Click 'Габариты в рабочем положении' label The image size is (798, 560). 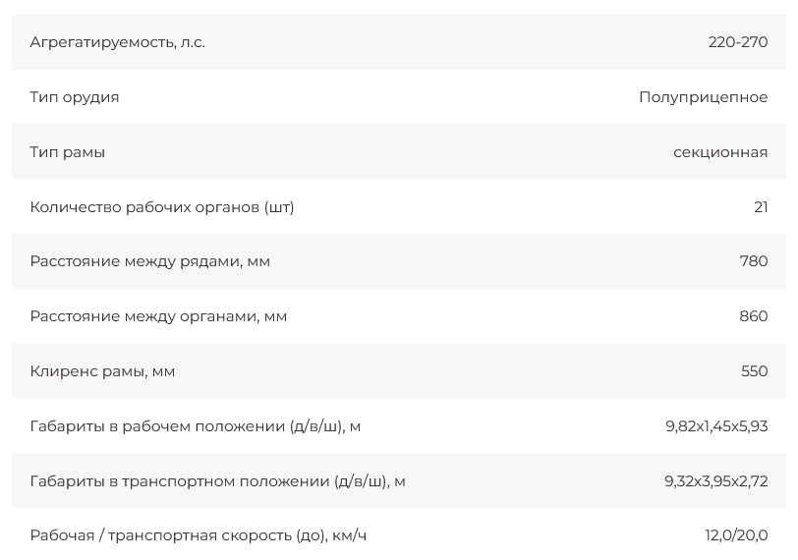tap(196, 426)
